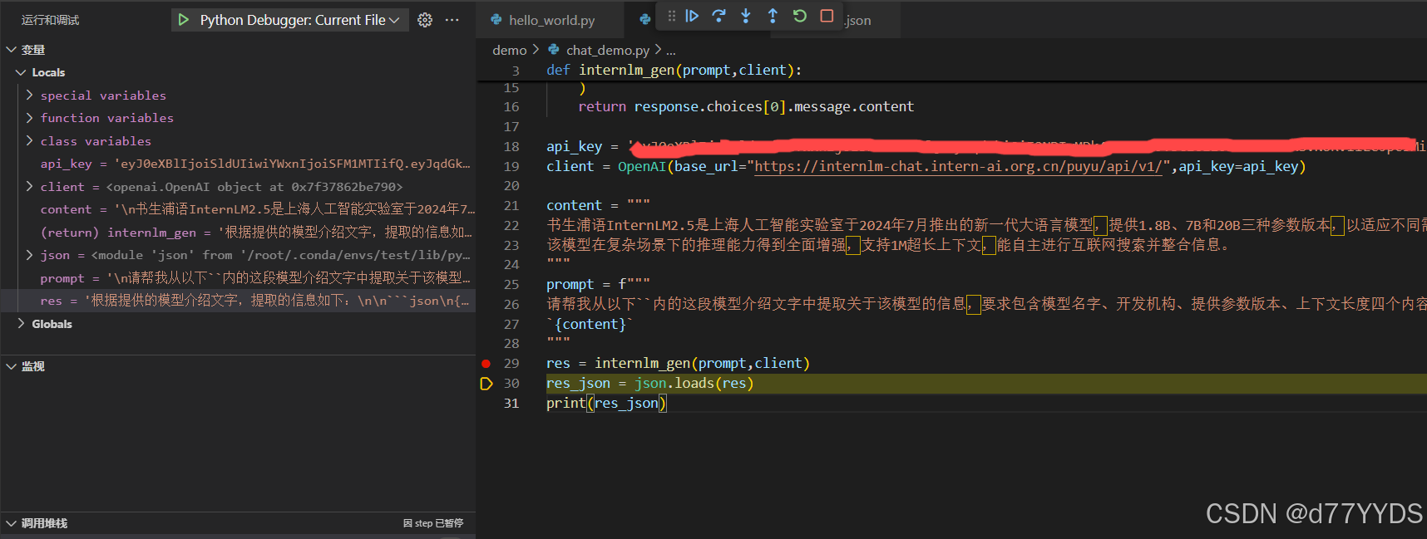Click the Python file icon in the hello_world.py tab
1427x539 pixels.
coord(496,20)
